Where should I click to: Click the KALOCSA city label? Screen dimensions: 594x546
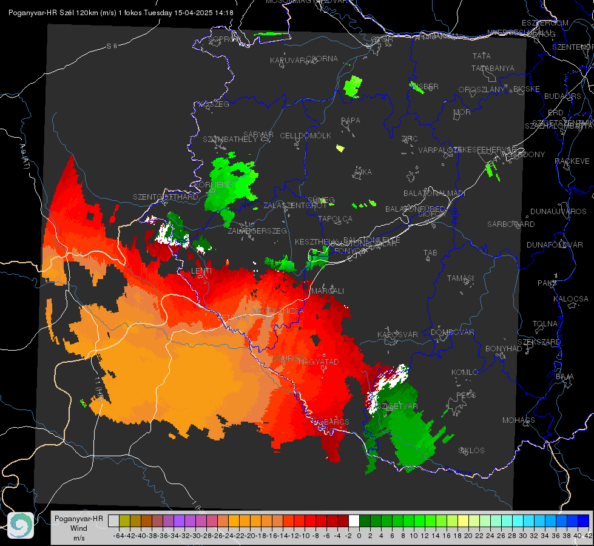pyautogui.click(x=571, y=299)
